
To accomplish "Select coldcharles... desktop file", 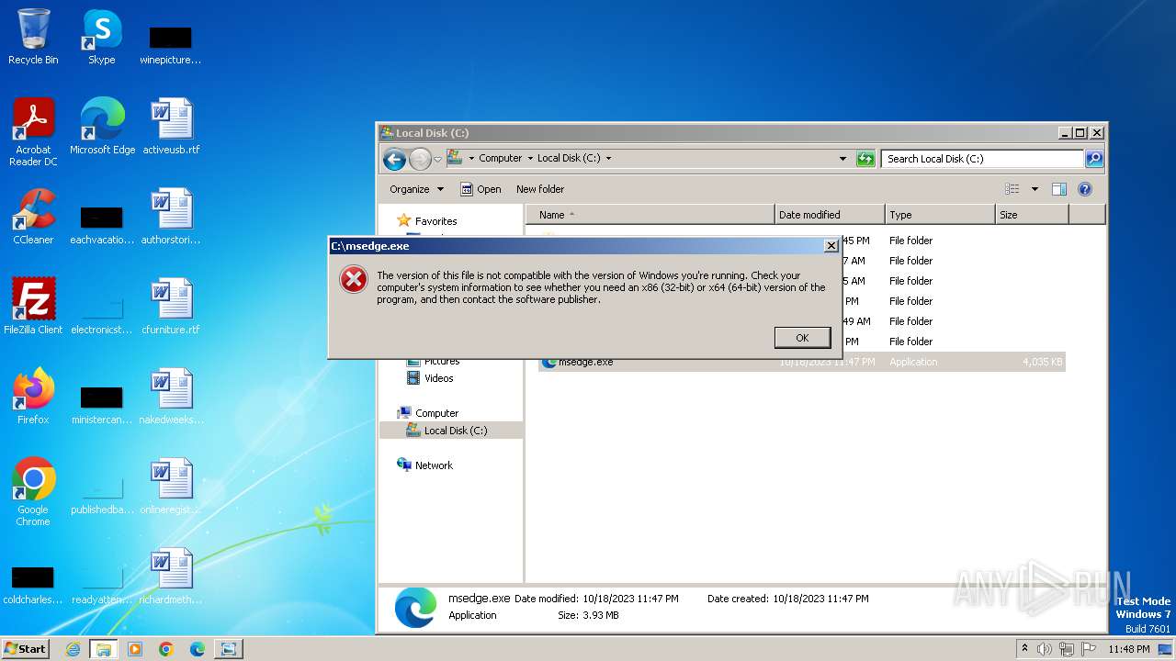I will [33, 585].
